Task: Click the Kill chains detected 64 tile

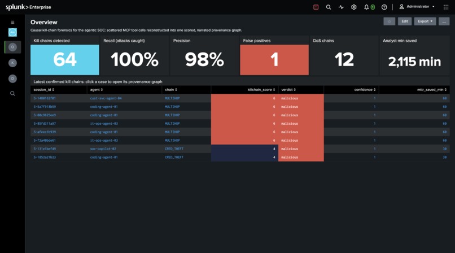Action: pos(65,60)
